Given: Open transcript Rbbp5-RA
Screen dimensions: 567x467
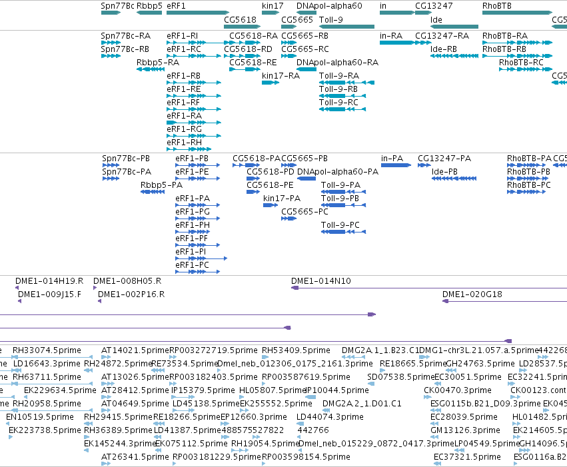Looking at the screenshot, I should pos(151,69).
